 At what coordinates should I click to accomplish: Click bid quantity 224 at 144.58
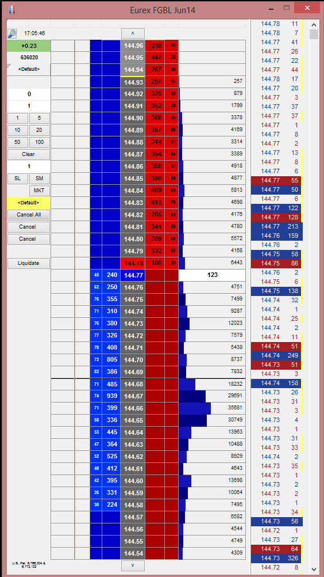click(x=111, y=505)
